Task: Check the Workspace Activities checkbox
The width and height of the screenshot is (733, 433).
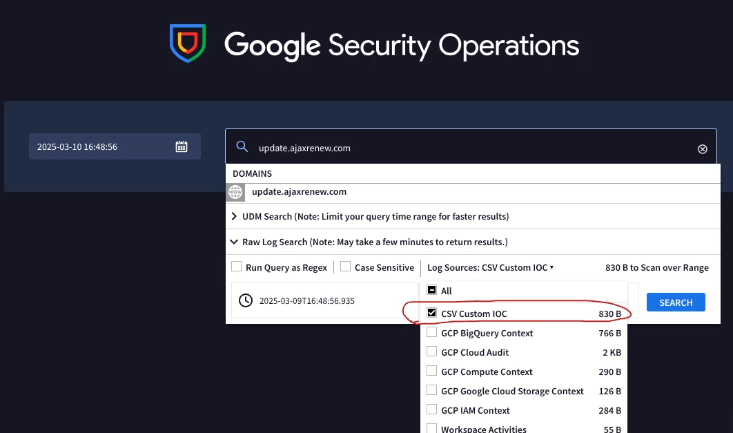Action: point(432,428)
